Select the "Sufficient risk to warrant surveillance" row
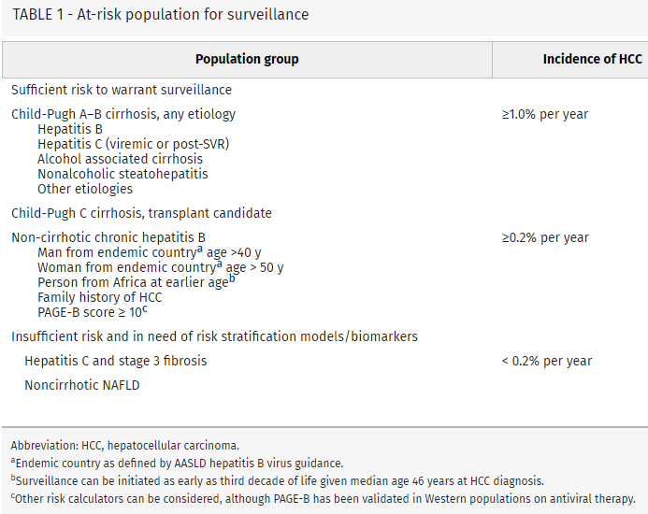648x514 pixels. (122, 91)
